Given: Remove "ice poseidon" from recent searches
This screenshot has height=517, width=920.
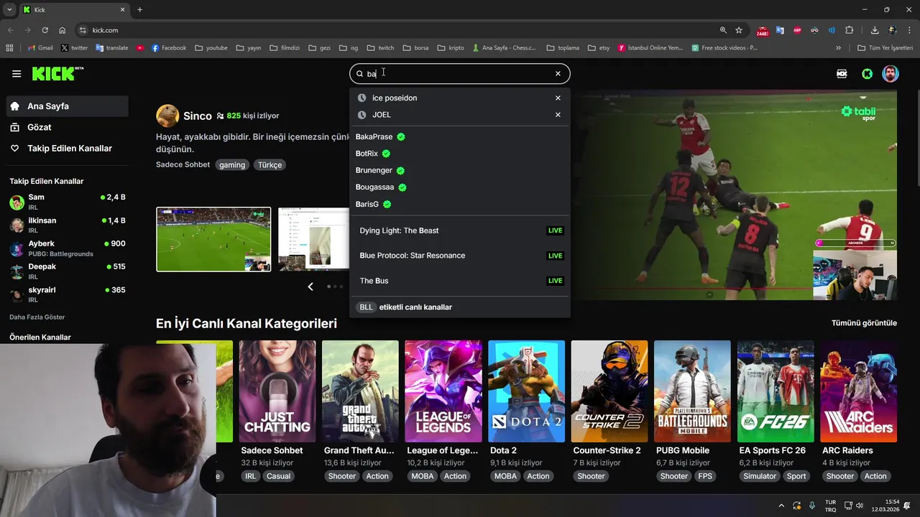Looking at the screenshot, I should click(558, 98).
